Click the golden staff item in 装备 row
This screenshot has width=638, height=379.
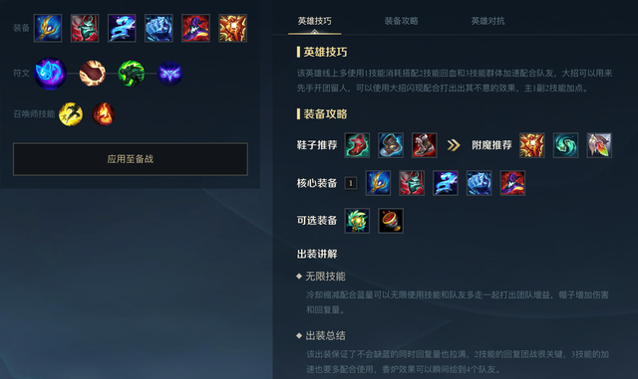pyautogui.click(x=48, y=28)
